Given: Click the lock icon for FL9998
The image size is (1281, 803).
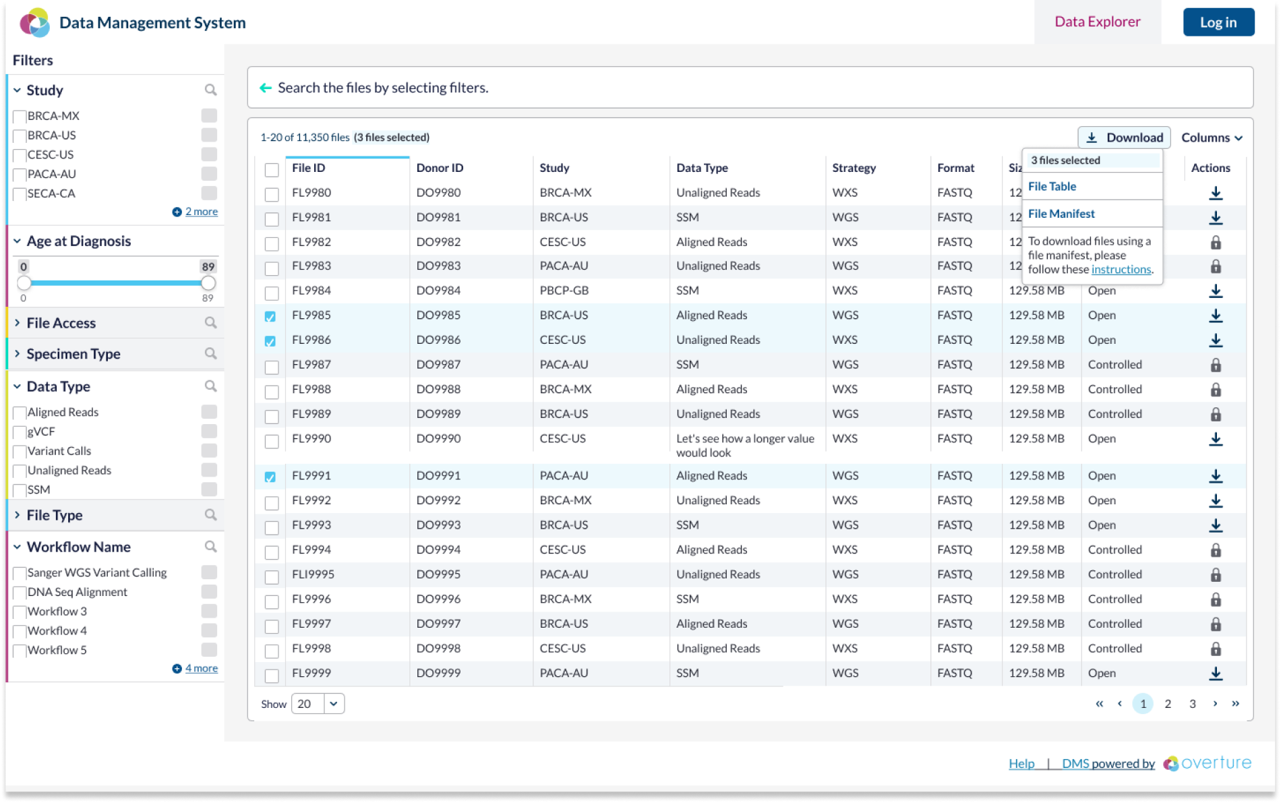Looking at the screenshot, I should click(1215, 649).
